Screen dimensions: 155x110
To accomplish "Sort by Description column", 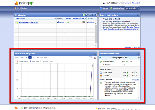I will 20,18.
